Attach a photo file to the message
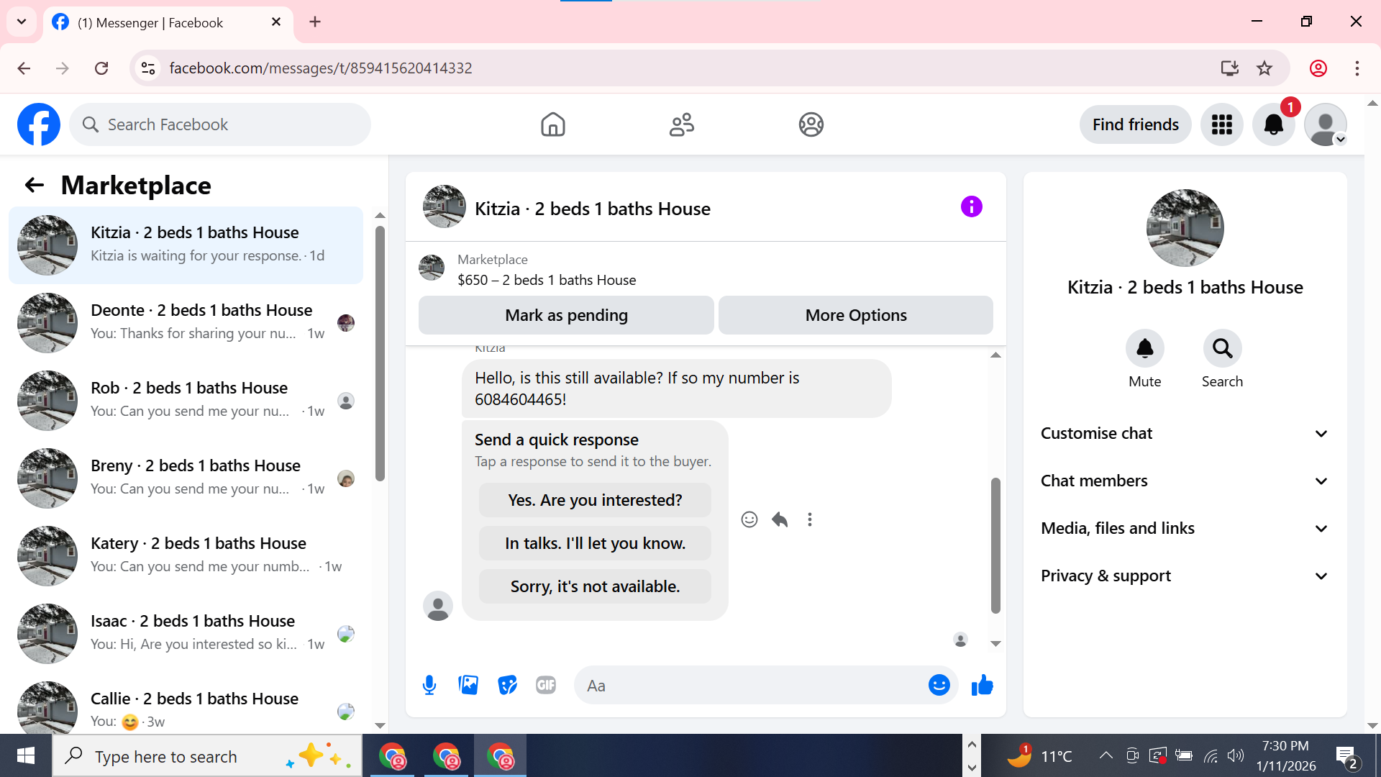Viewport: 1381px width, 777px height. [x=468, y=685]
